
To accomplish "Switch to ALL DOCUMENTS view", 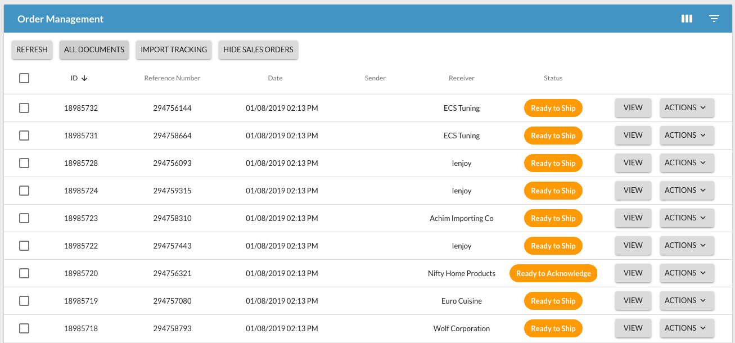I will pyautogui.click(x=94, y=49).
